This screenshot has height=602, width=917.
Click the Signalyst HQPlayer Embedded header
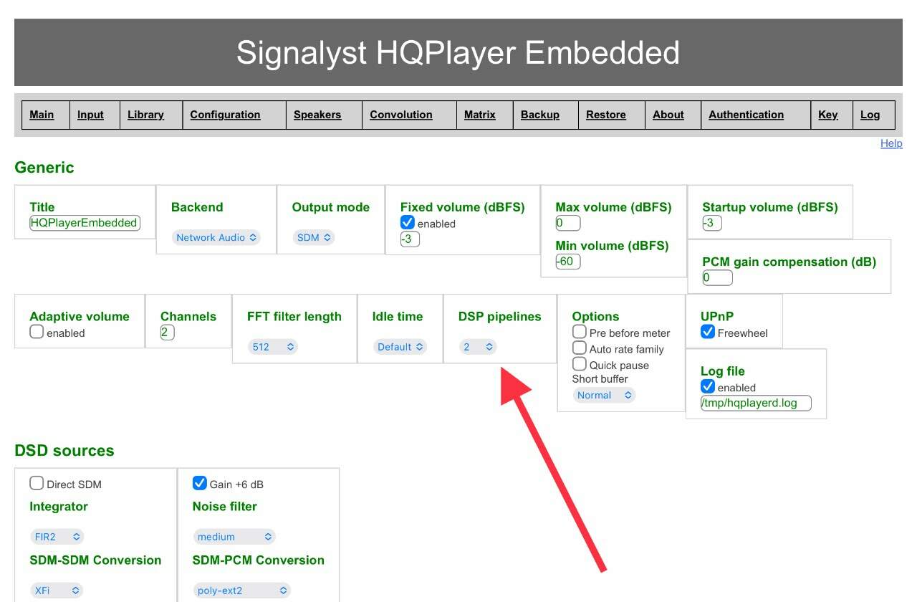(458, 52)
